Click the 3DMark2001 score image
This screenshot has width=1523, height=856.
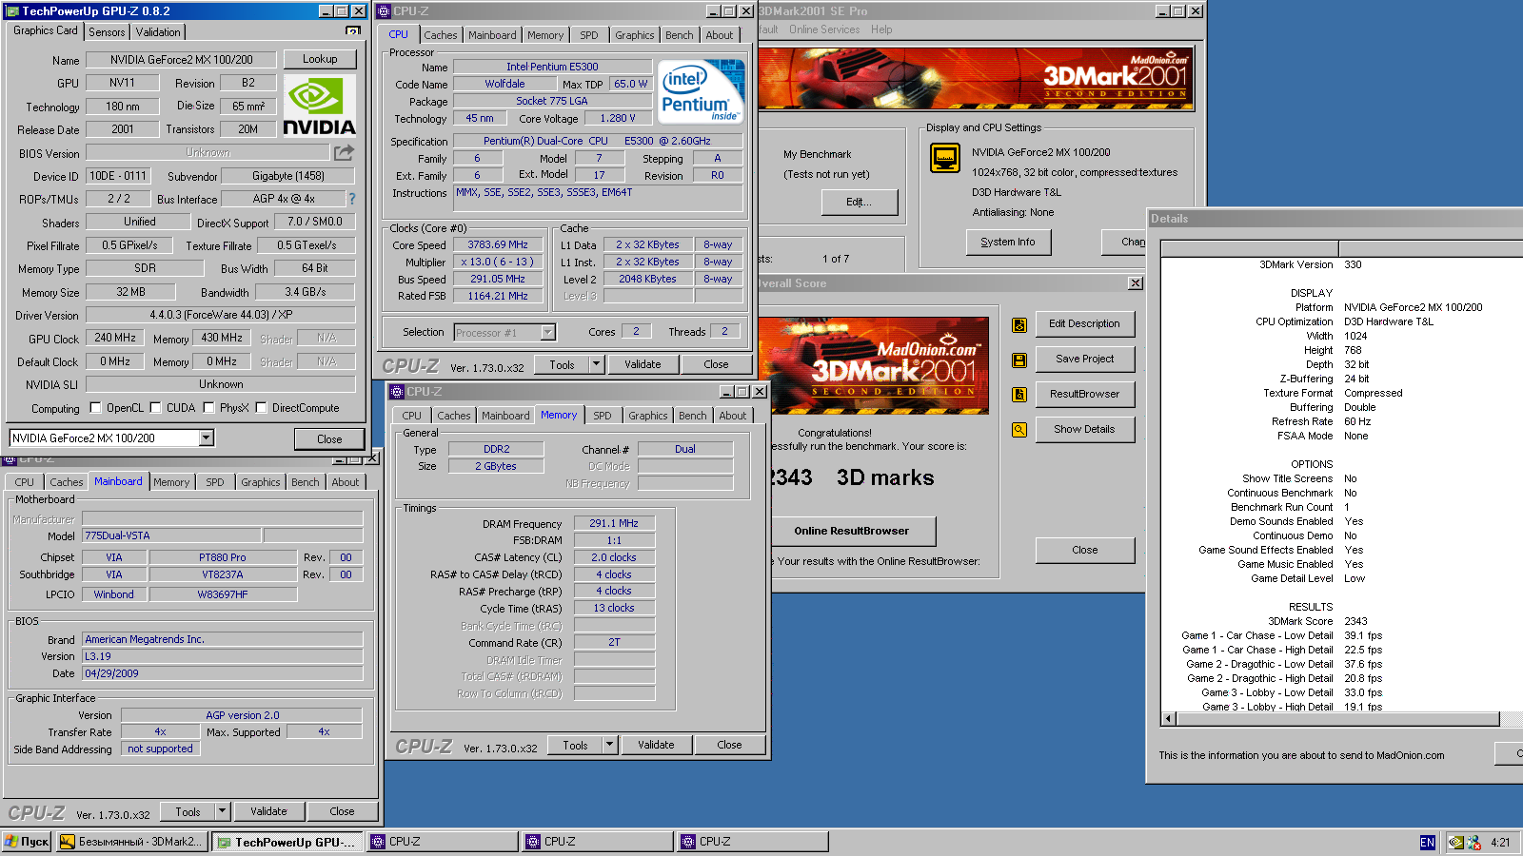click(x=873, y=365)
